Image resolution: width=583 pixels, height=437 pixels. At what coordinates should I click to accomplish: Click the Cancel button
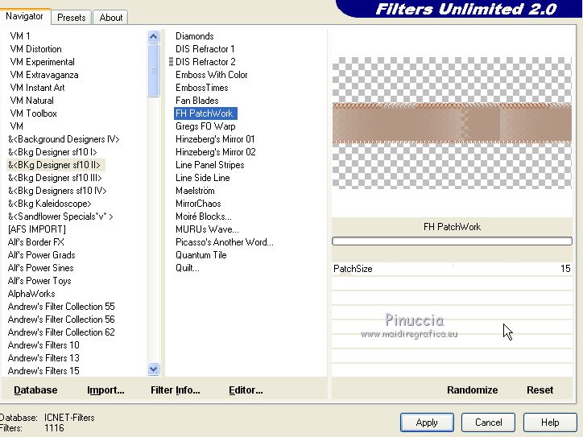(x=488, y=423)
